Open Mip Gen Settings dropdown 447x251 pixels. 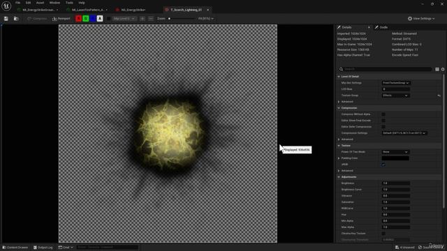(396, 83)
